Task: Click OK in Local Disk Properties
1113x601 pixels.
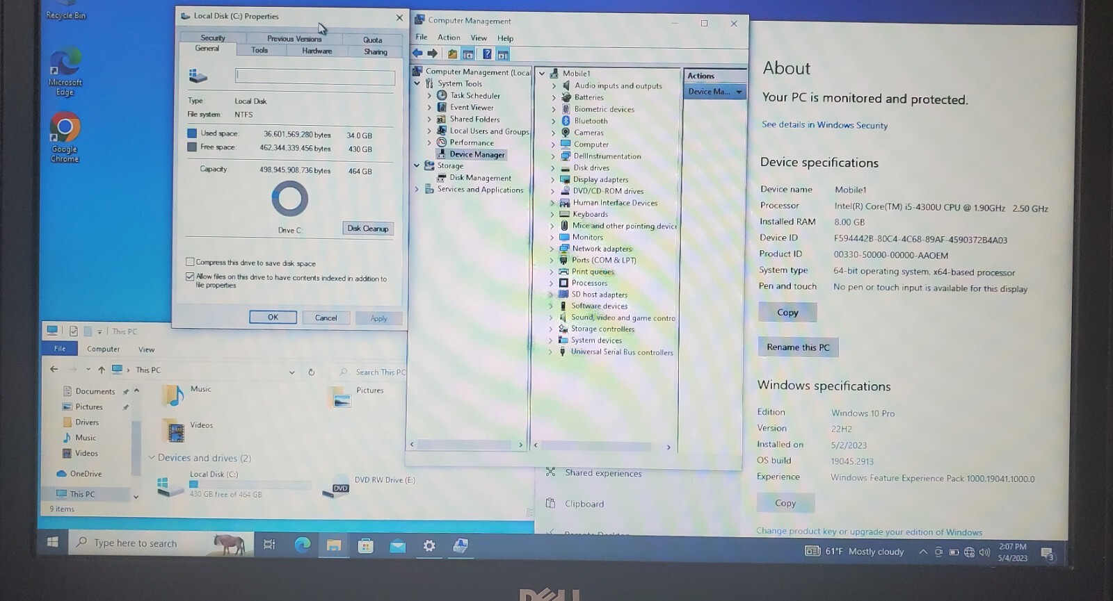Action: click(x=273, y=317)
